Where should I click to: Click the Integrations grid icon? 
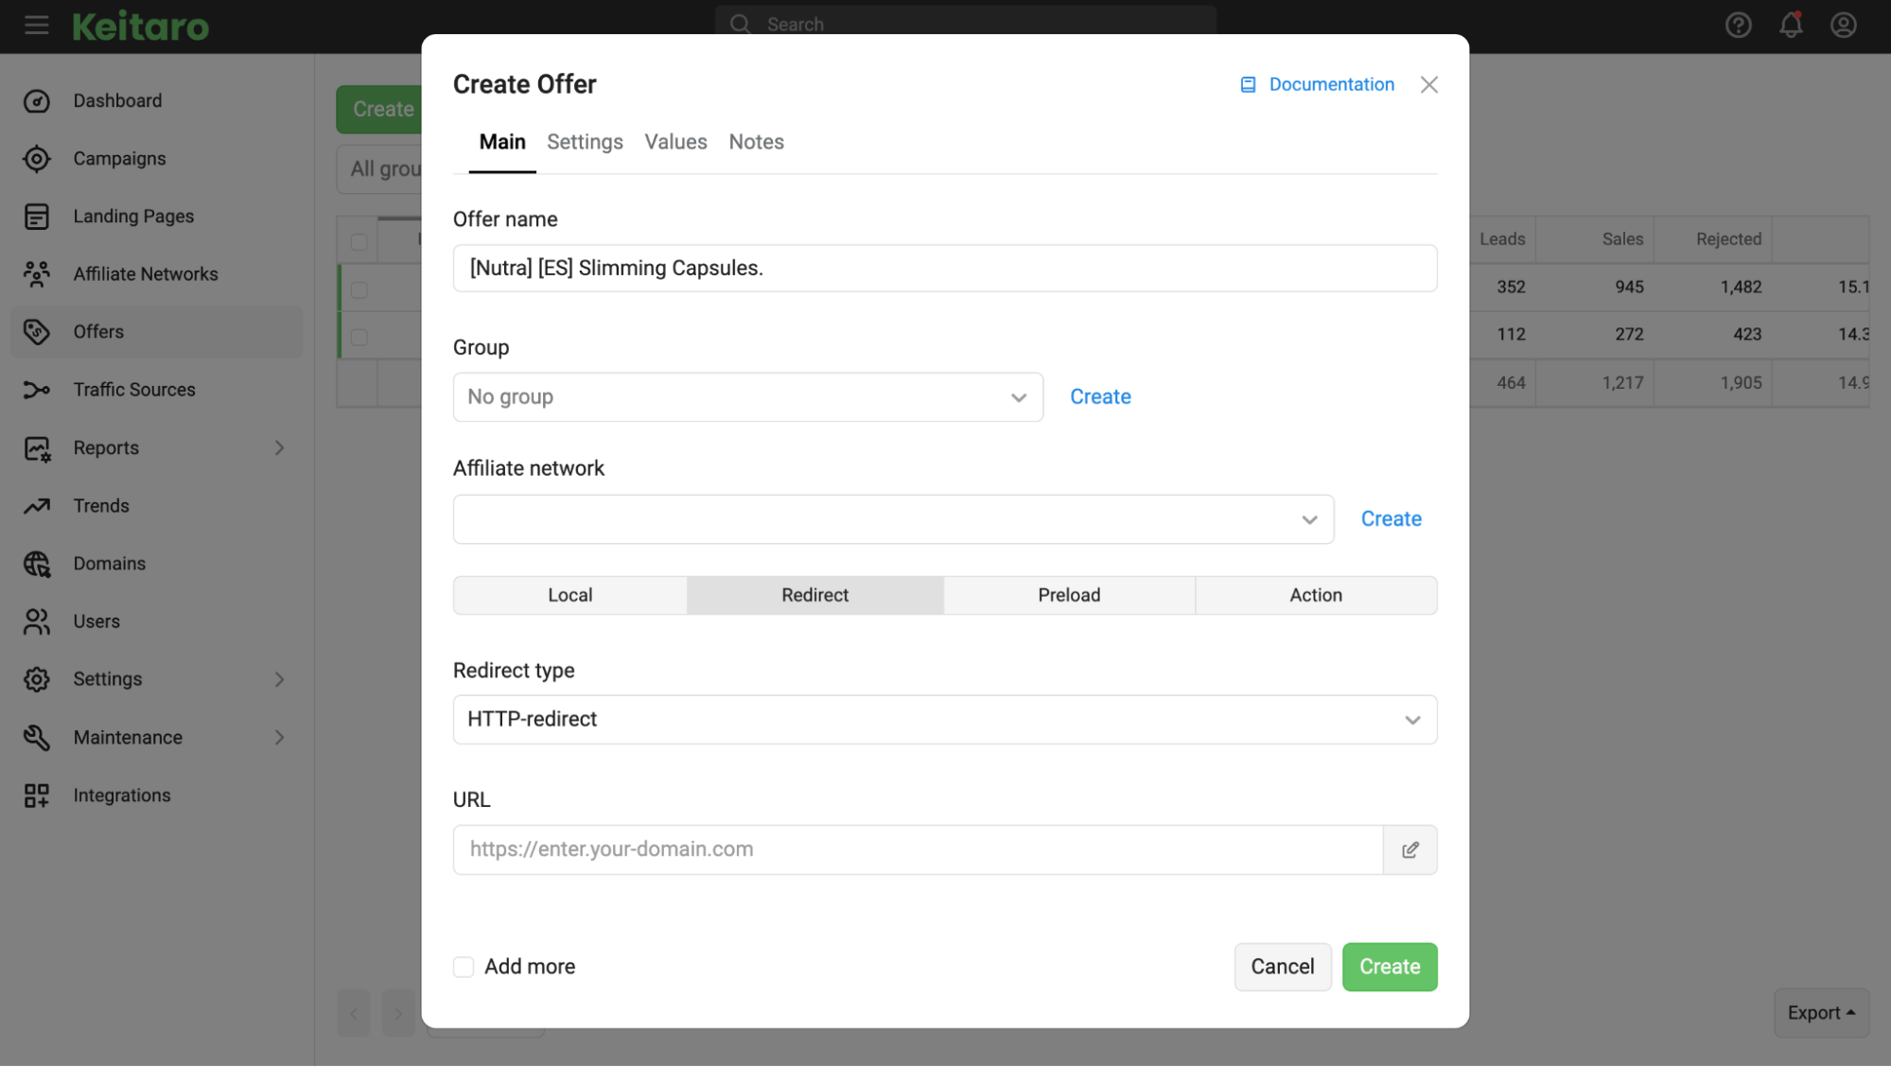(x=37, y=796)
